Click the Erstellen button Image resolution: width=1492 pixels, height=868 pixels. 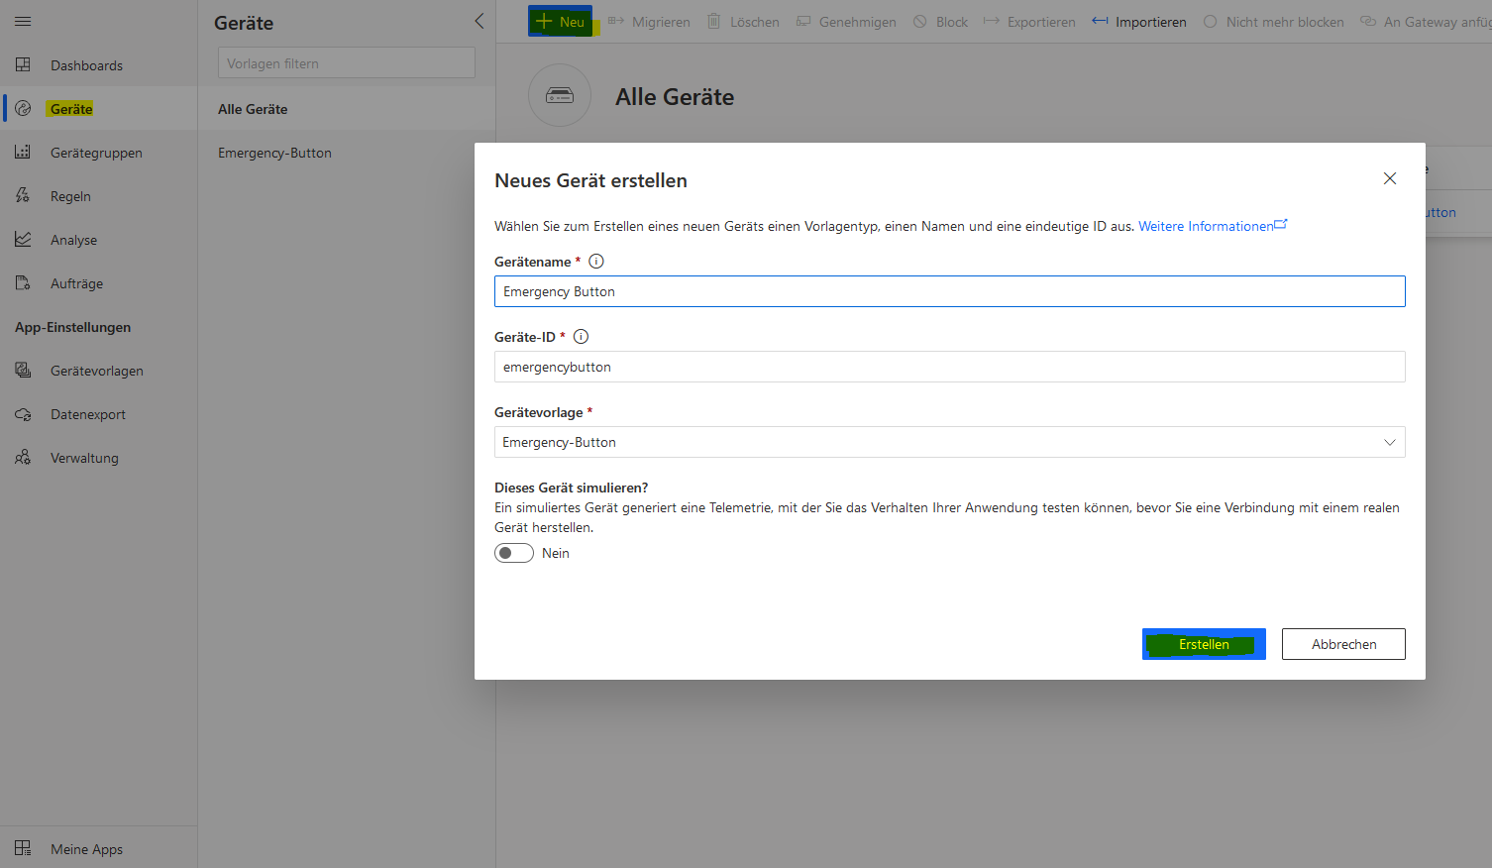tap(1204, 644)
